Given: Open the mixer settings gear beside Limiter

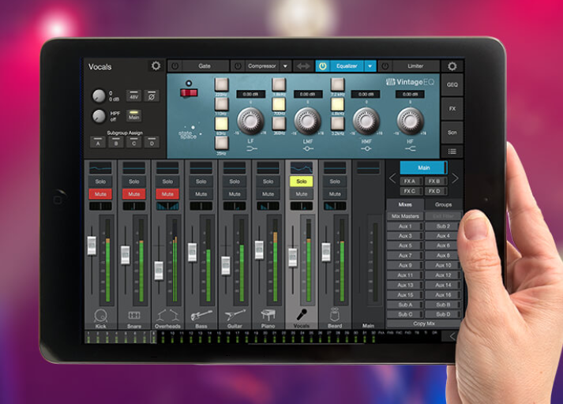Looking at the screenshot, I should point(452,66).
